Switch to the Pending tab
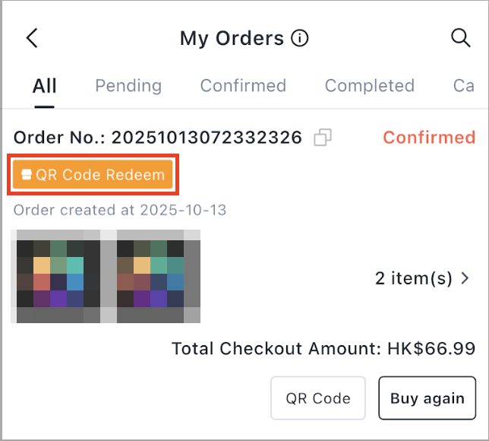Image resolution: width=489 pixels, height=441 pixels. pyautogui.click(x=128, y=86)
